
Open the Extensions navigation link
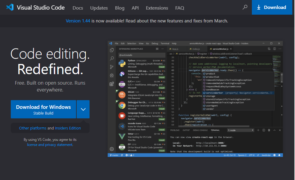coord(157,8)
